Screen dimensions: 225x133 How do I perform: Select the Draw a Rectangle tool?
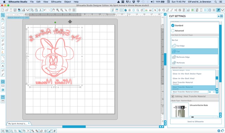(3, 28)
